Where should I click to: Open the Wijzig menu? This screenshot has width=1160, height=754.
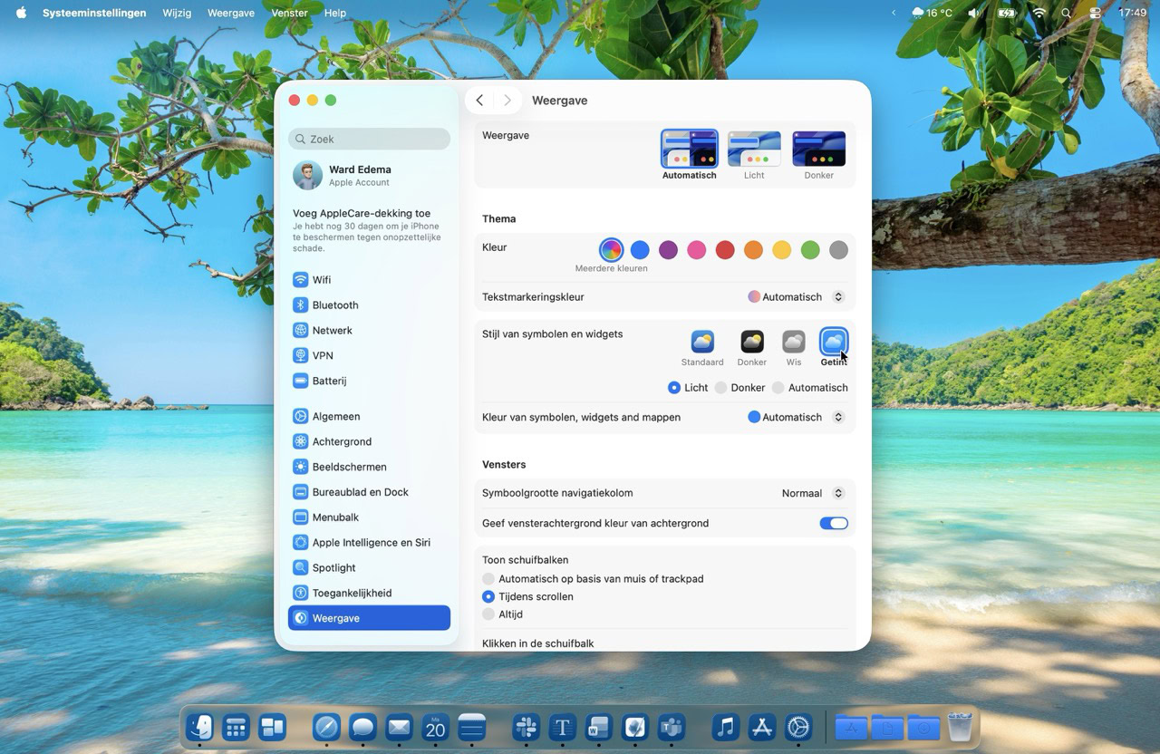pos(177,13)
